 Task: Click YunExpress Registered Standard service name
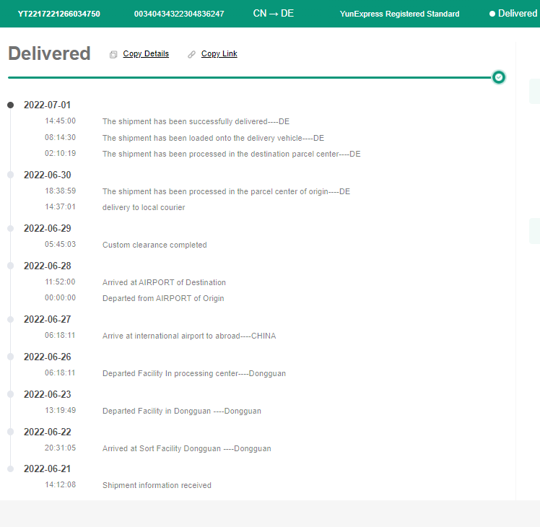point(399,14)
